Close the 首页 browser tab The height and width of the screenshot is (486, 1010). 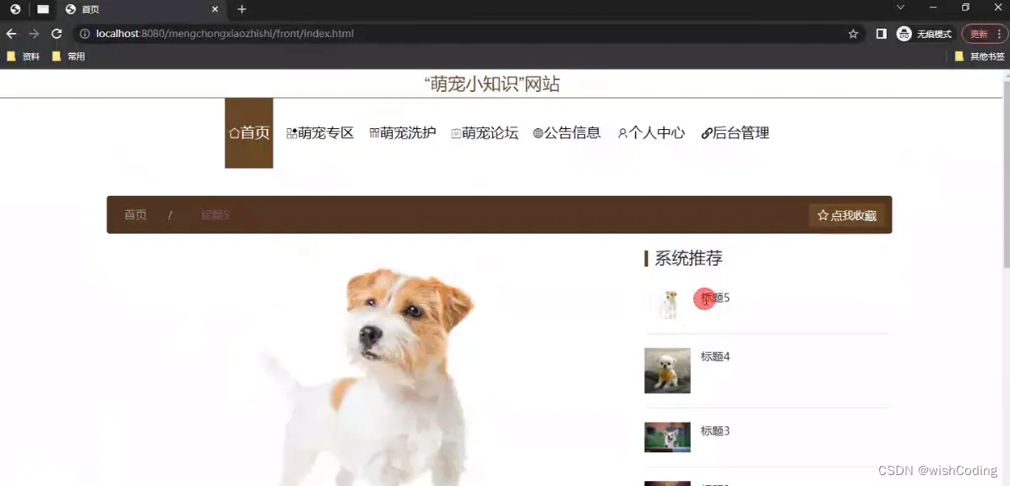[x=215, y=9]
